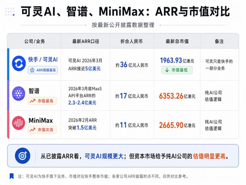Click the 市值次高 orange badge

click(x=42, y=130)
